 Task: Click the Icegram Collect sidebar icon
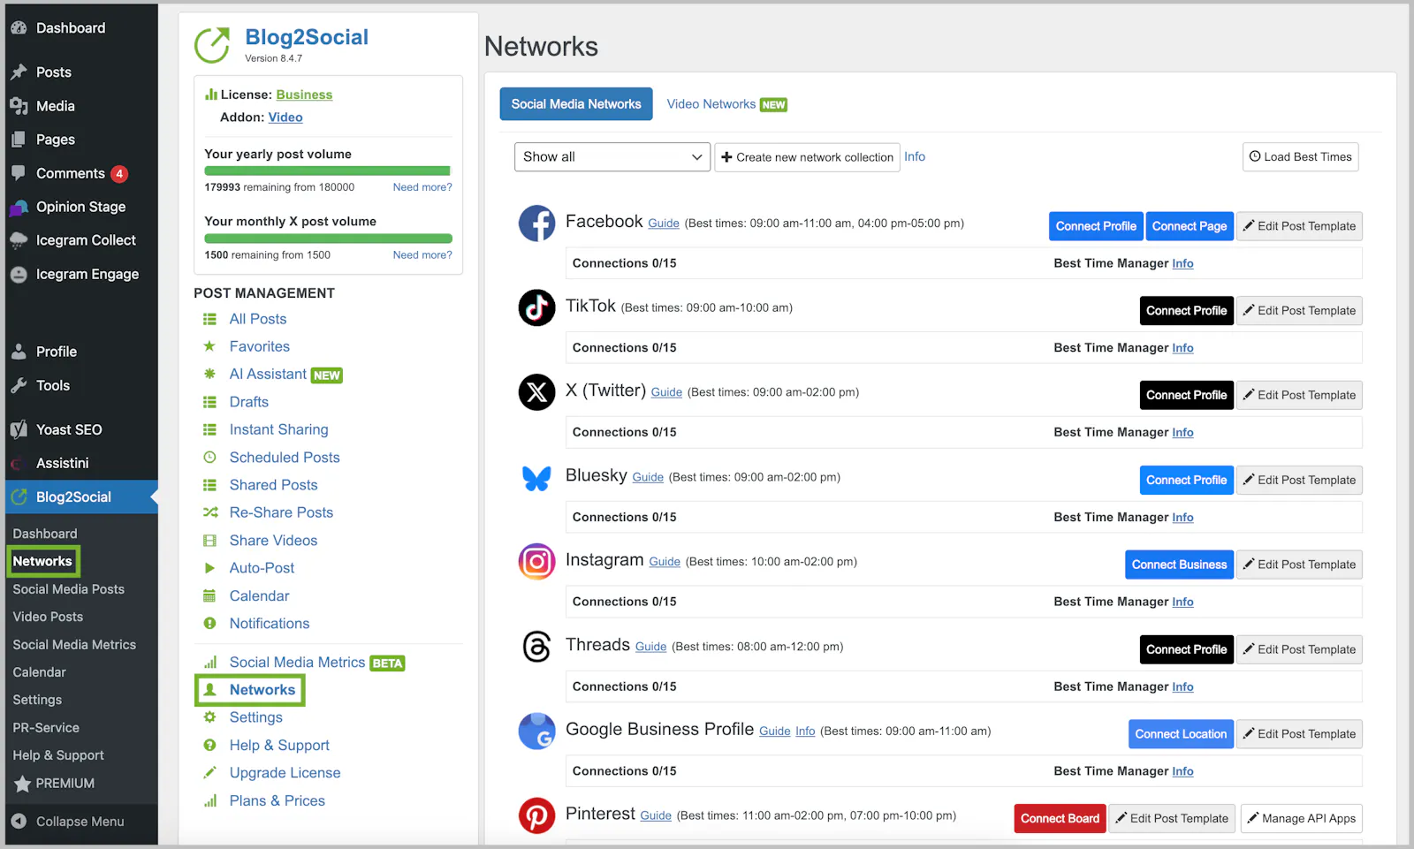[x=19, y=240]
